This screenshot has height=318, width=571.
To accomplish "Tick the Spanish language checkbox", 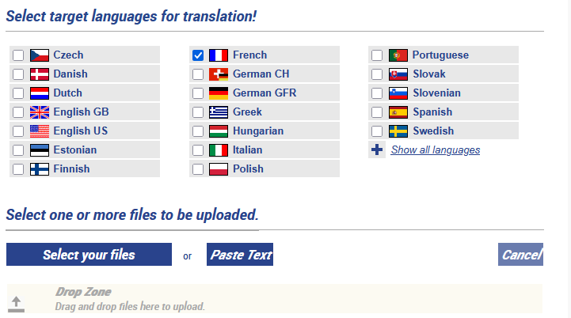I will [x=377, y=112].
